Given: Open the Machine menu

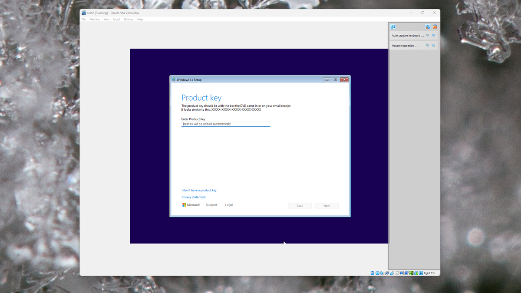Looking at the screenshot, I should tap(95, 19).
